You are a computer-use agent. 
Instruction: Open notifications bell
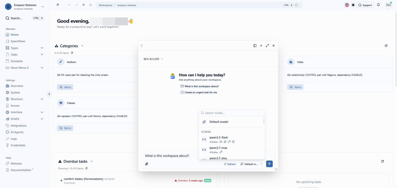[378, 5]
